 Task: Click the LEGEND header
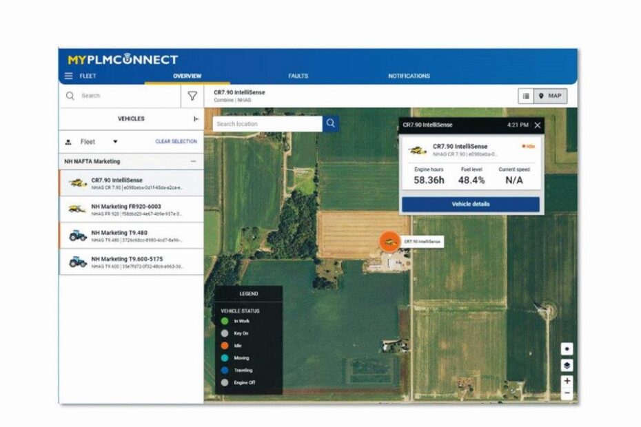[249, 294]
